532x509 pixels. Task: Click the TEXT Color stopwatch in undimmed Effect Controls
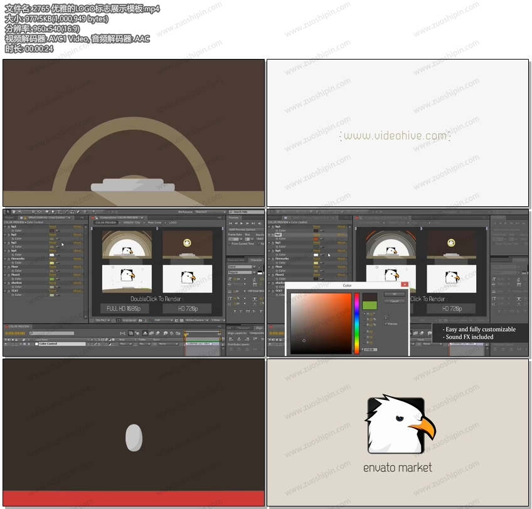tap(13, 295)
